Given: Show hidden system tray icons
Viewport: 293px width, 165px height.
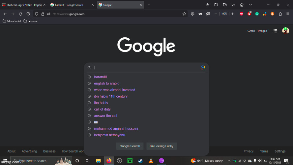Looking at the screenshot, I should pyautogui.click(x=229, y=161).
